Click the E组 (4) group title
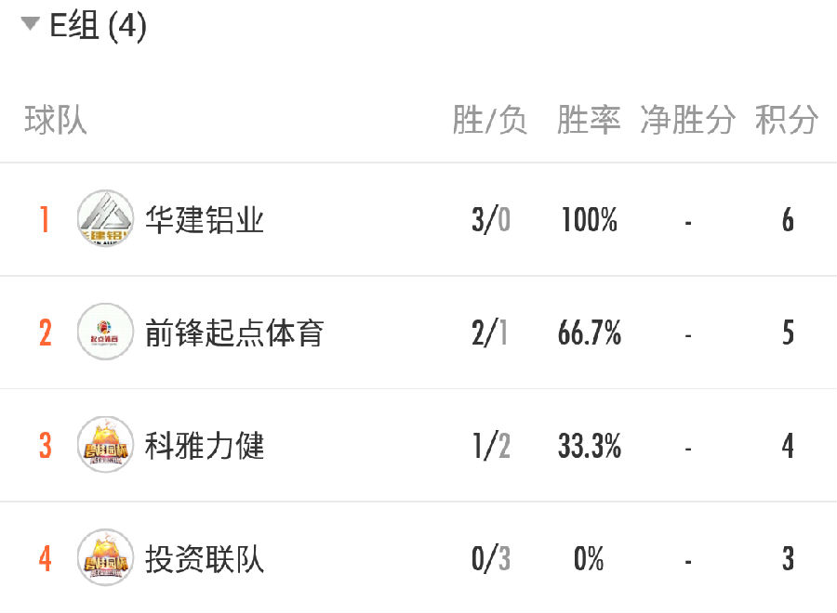Image resolution: width=837 pixels, height=613 pixels. [98, 25]
